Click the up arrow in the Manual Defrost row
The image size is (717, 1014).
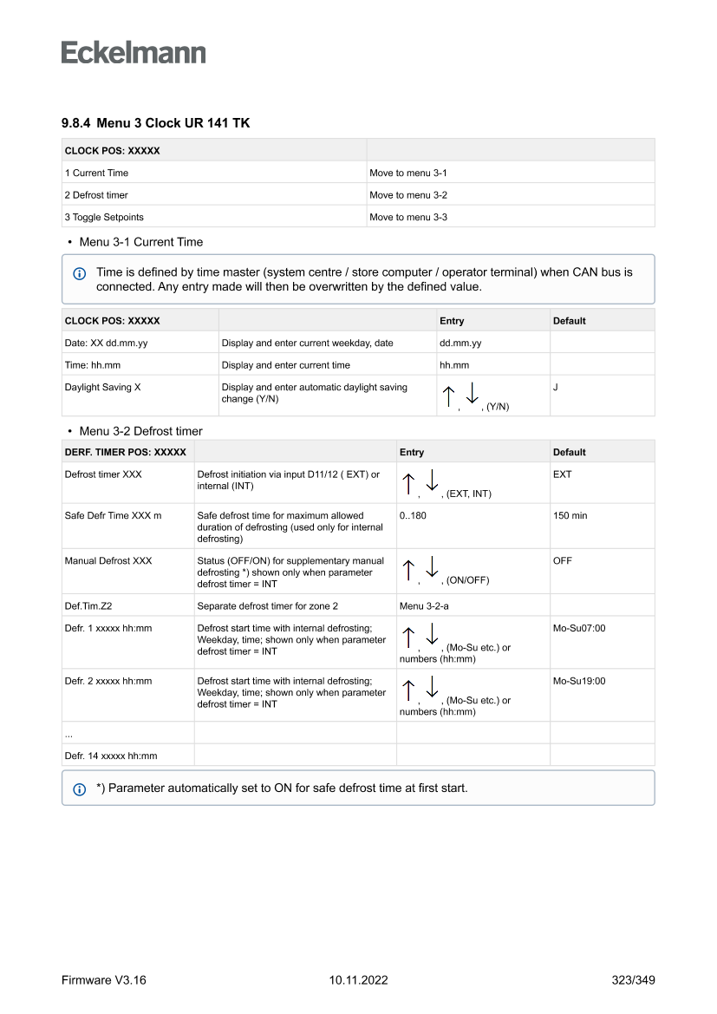408,570
